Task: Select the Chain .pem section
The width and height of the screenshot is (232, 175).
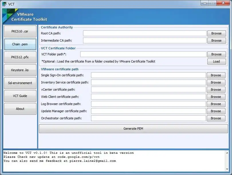Action: 20,44
